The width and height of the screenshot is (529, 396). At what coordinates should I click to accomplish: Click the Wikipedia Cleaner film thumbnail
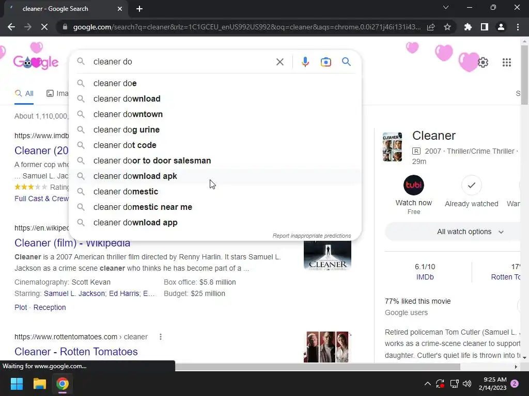pos(327,255)
